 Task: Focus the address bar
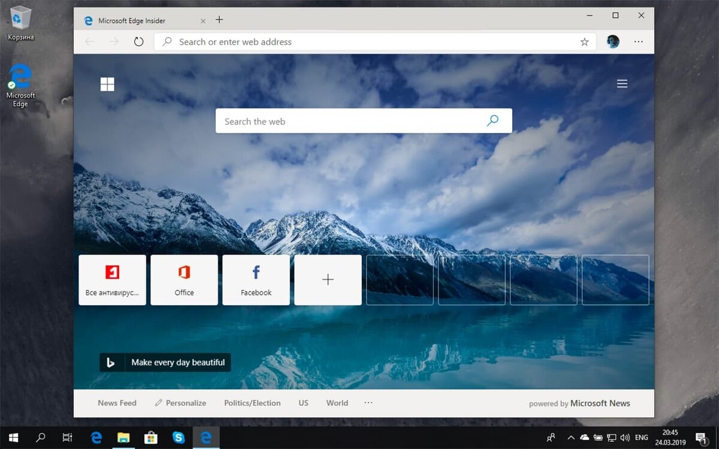point(375,42)
